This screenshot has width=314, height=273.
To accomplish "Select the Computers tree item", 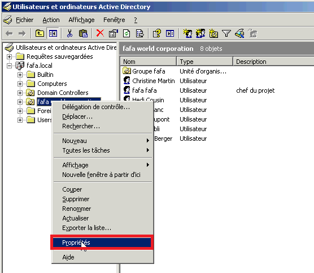I will point(52,84).
